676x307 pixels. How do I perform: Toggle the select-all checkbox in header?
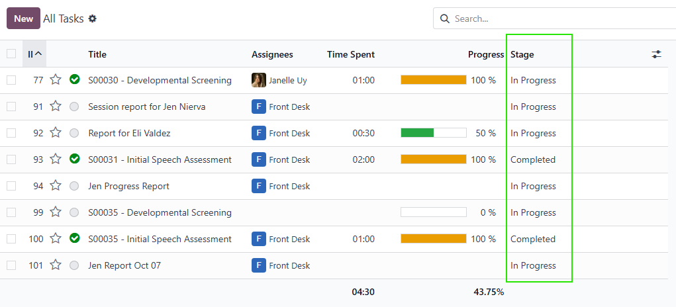pos(11,54)
